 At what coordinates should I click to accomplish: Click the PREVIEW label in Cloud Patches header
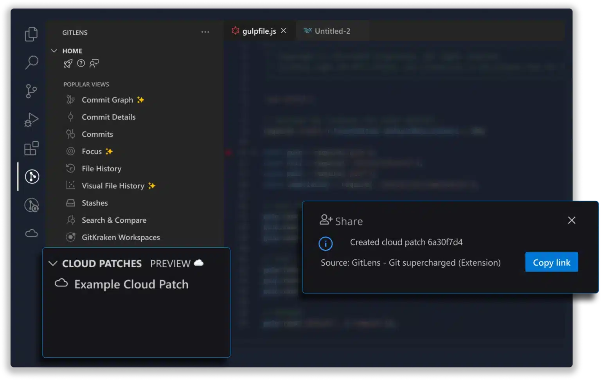pos(170,264)
